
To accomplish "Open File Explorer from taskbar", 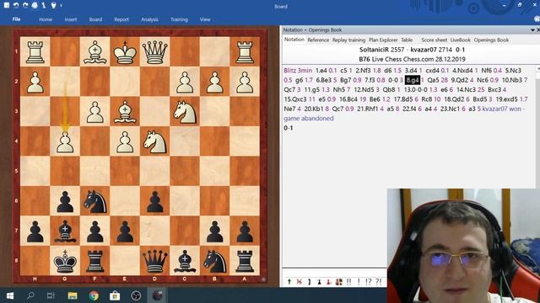I will (73, 295).
